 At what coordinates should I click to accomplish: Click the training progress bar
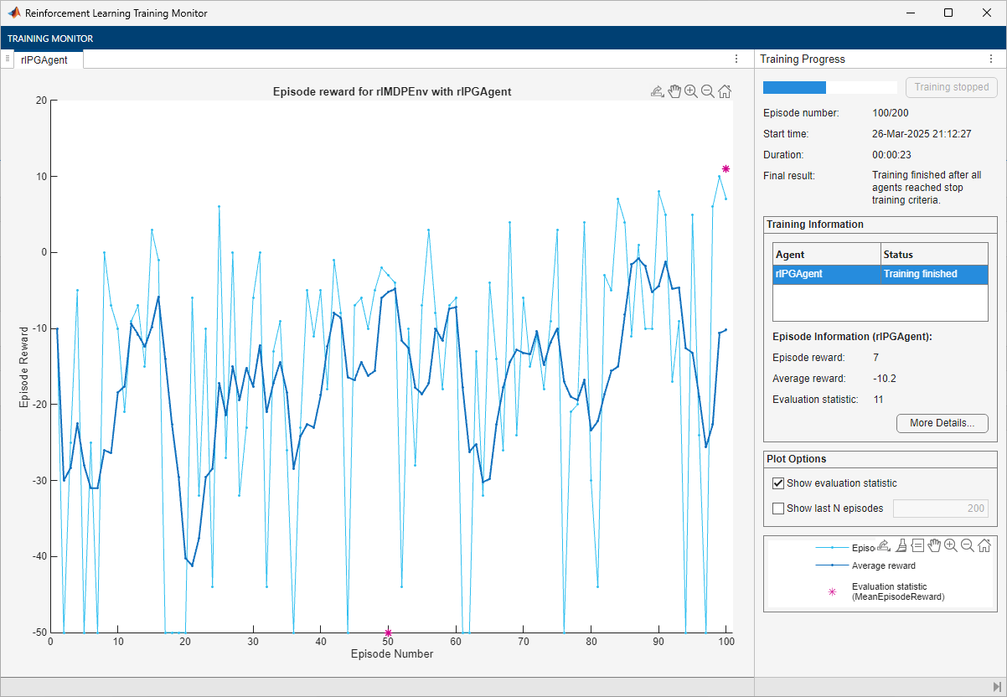tap(829, 87)
